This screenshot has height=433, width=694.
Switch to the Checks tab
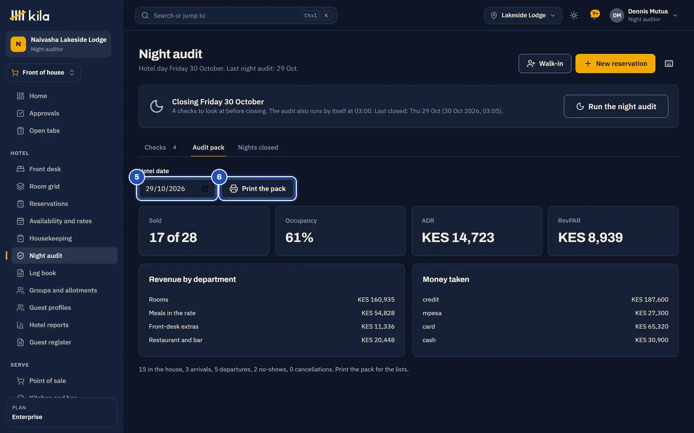pyautogui.click(x=160, y=148)
